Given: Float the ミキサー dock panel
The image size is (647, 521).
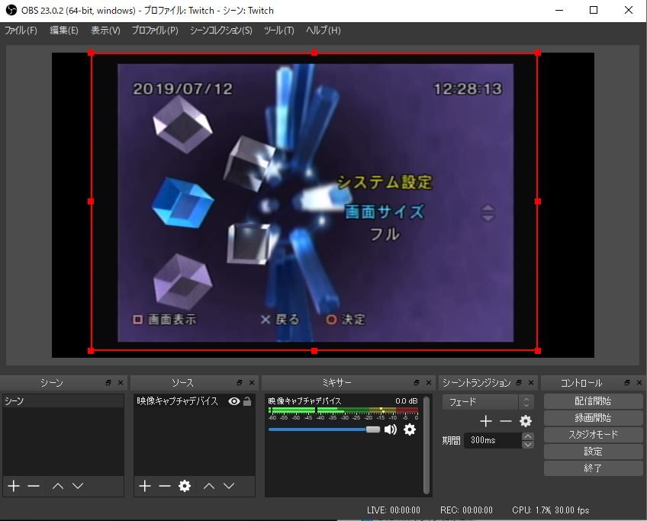Looking at the screenshot, I should 417,383.
